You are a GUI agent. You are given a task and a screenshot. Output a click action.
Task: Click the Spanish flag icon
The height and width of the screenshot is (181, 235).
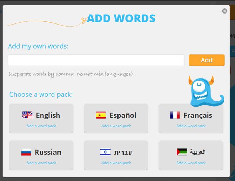101,115
